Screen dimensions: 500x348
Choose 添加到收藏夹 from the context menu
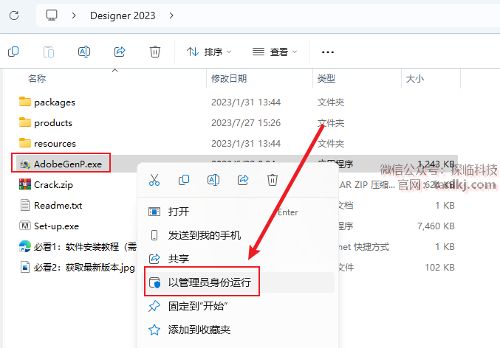coord(238,330)
